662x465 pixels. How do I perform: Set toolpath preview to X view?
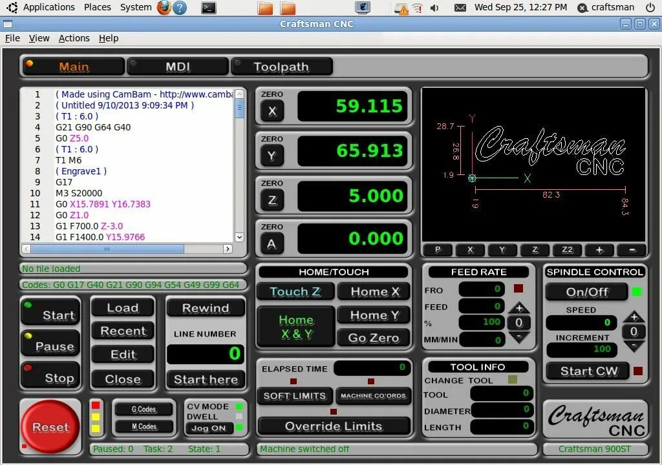point(470,250)
